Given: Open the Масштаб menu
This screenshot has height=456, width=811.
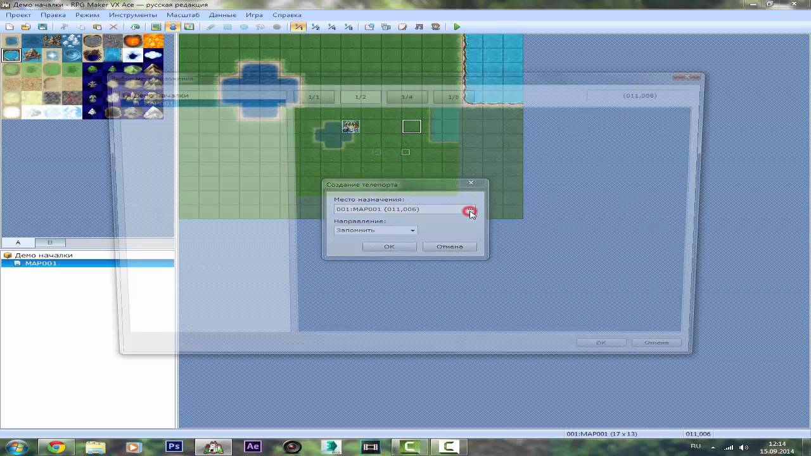Looking at the screenshot, I should tap(183, 15).
